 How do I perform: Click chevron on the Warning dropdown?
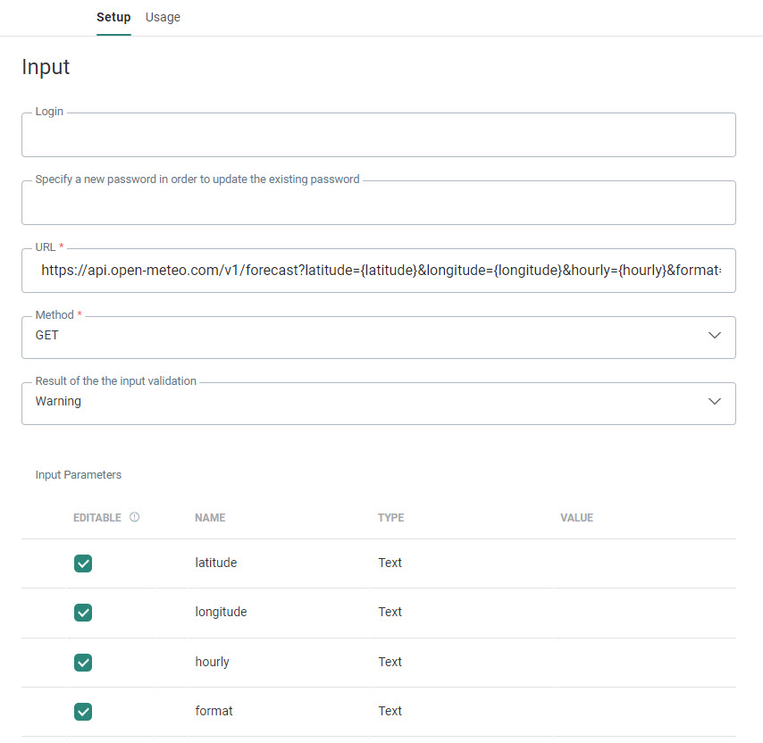[x=714, y=402]
